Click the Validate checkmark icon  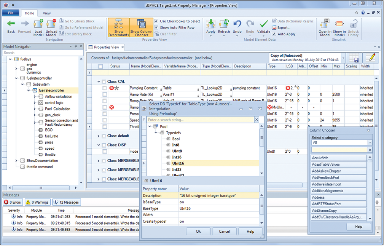click(263, 24)
